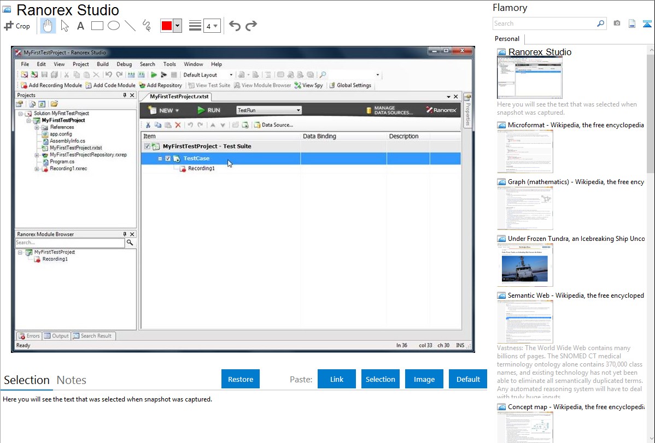Click the Crop tool
The width and height of the screenshot is (655, 443).
[17, 26]
